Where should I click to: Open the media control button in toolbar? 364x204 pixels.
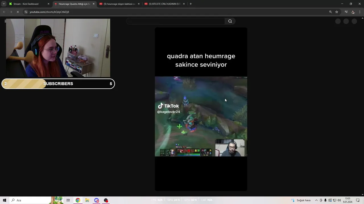click(346, 12)
